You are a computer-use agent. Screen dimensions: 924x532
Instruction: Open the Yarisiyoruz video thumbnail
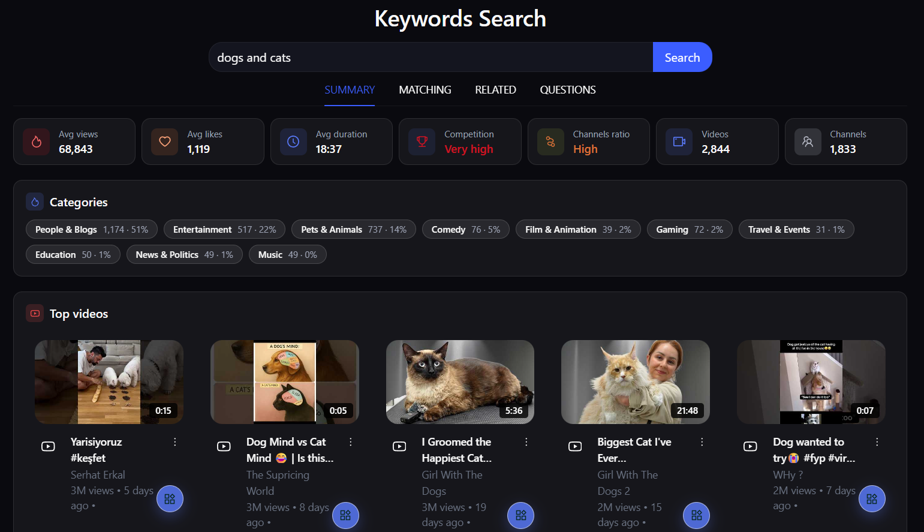click(109, 382)
